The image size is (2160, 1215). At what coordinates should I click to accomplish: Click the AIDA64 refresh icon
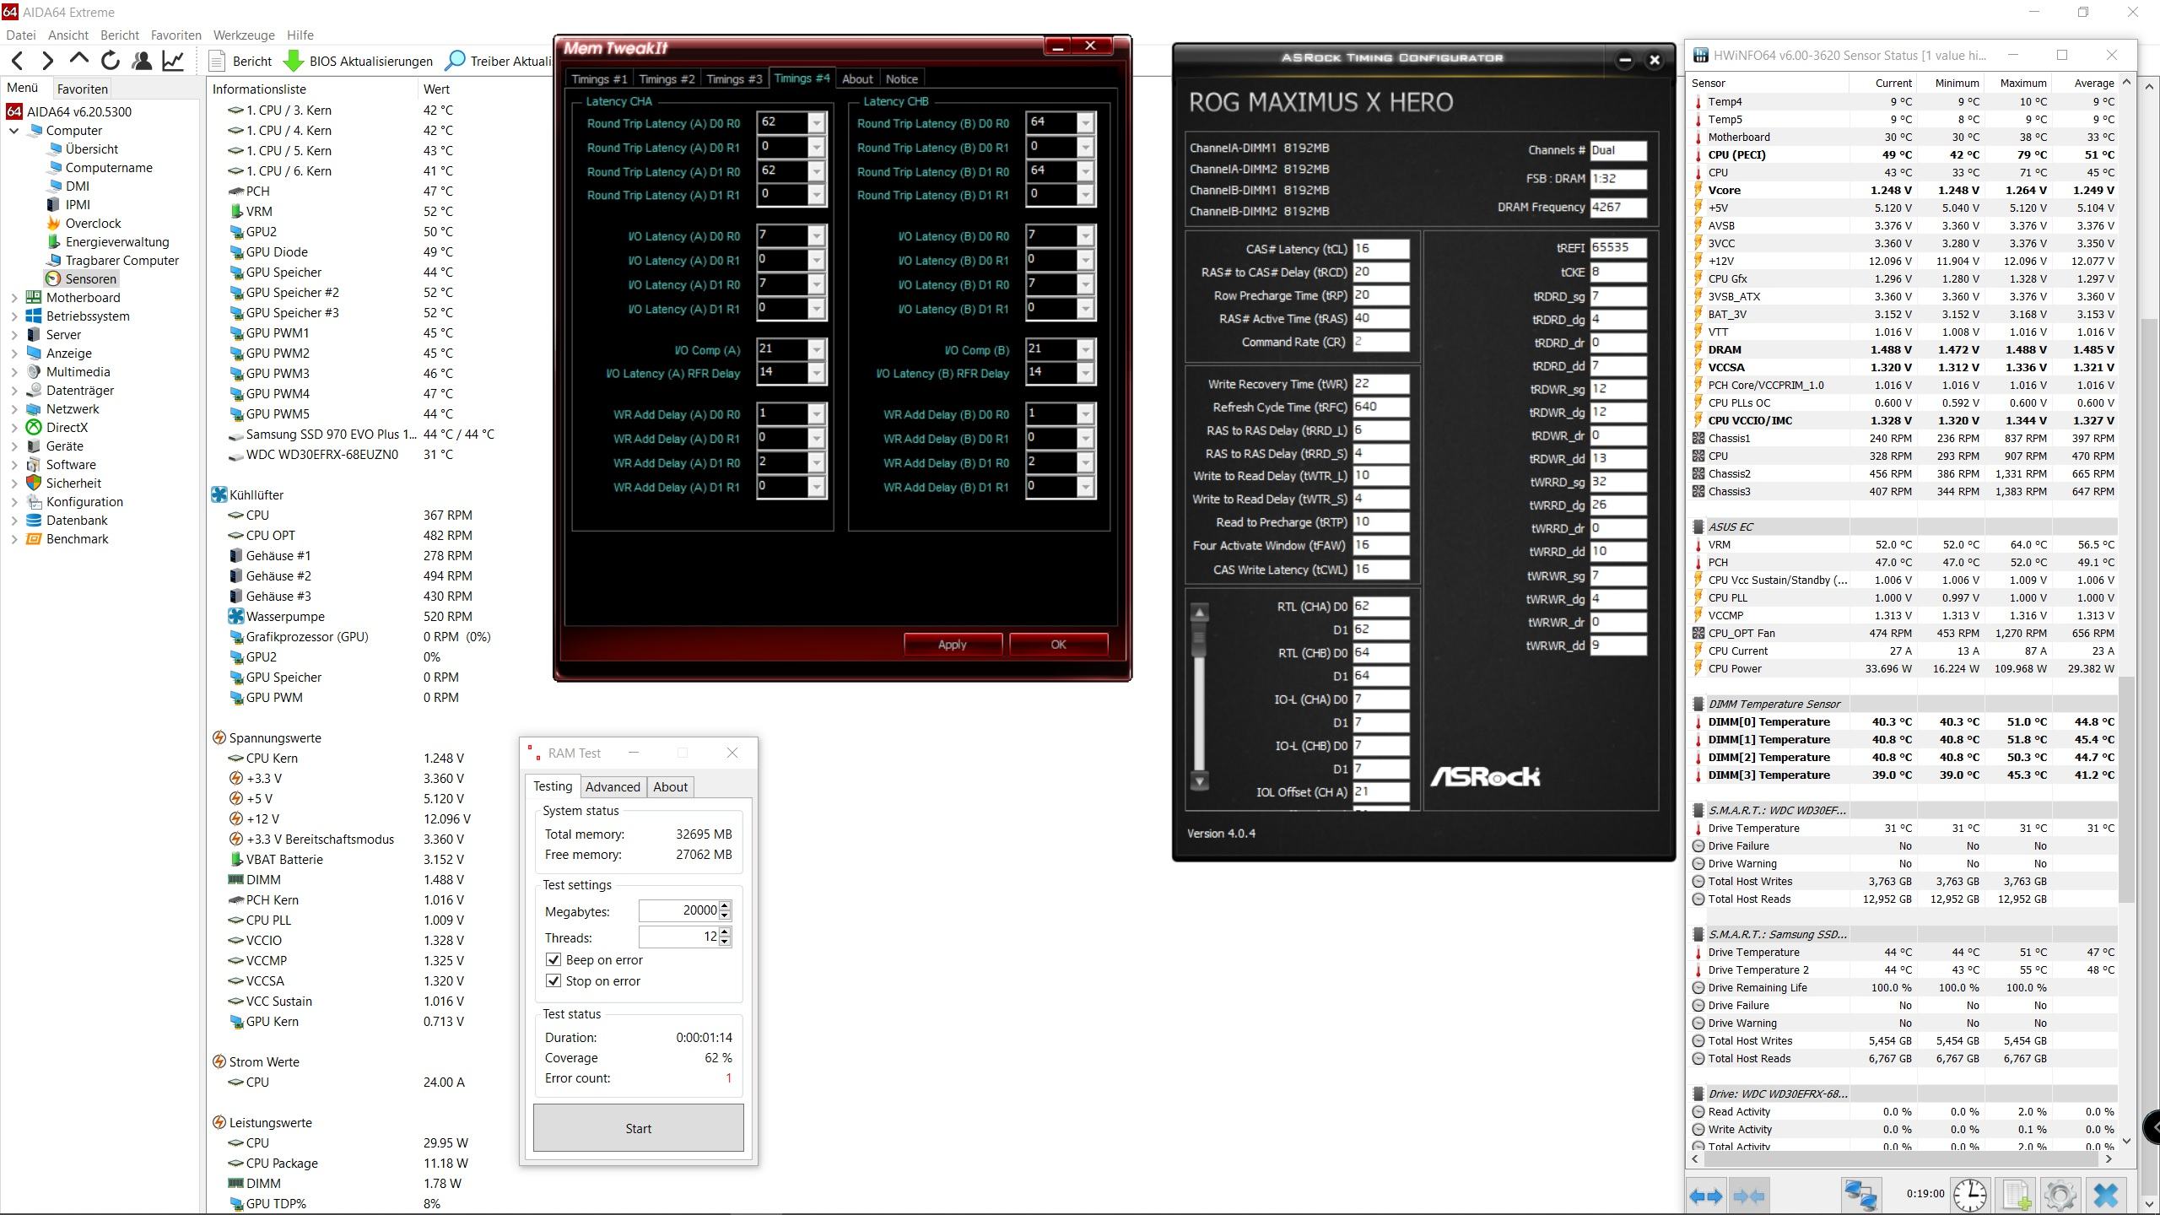[110, 61]
